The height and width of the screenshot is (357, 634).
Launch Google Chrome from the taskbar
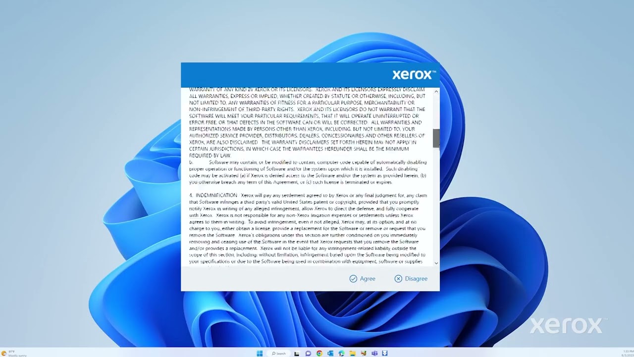coord(319,354)
